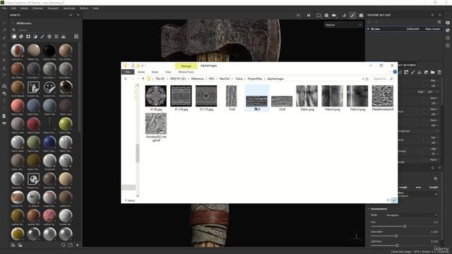Show alphas category in Assets panel
This screenshot has height=254, width=452.
click(49, 37)
